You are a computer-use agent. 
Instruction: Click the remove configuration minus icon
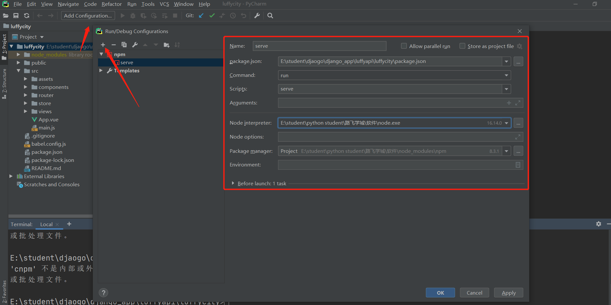click(113, 45)
